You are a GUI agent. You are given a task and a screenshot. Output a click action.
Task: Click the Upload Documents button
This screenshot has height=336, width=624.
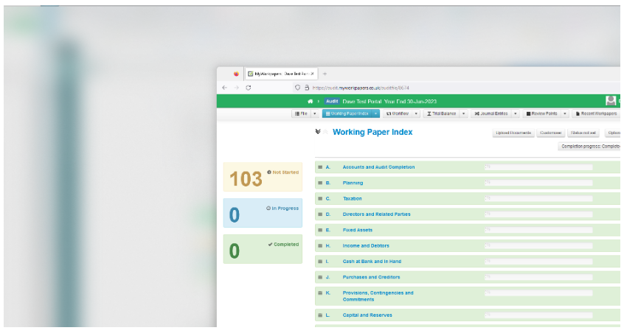513,133
